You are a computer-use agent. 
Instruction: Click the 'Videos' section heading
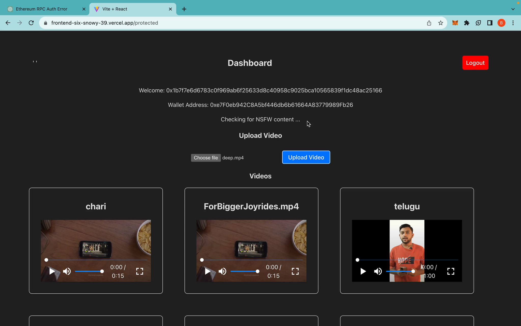point(260,176)
